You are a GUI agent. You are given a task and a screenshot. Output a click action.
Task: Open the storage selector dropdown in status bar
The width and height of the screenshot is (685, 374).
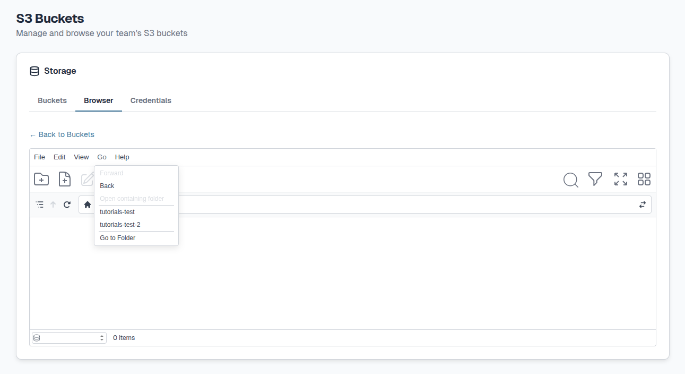(x=69, y=338)
